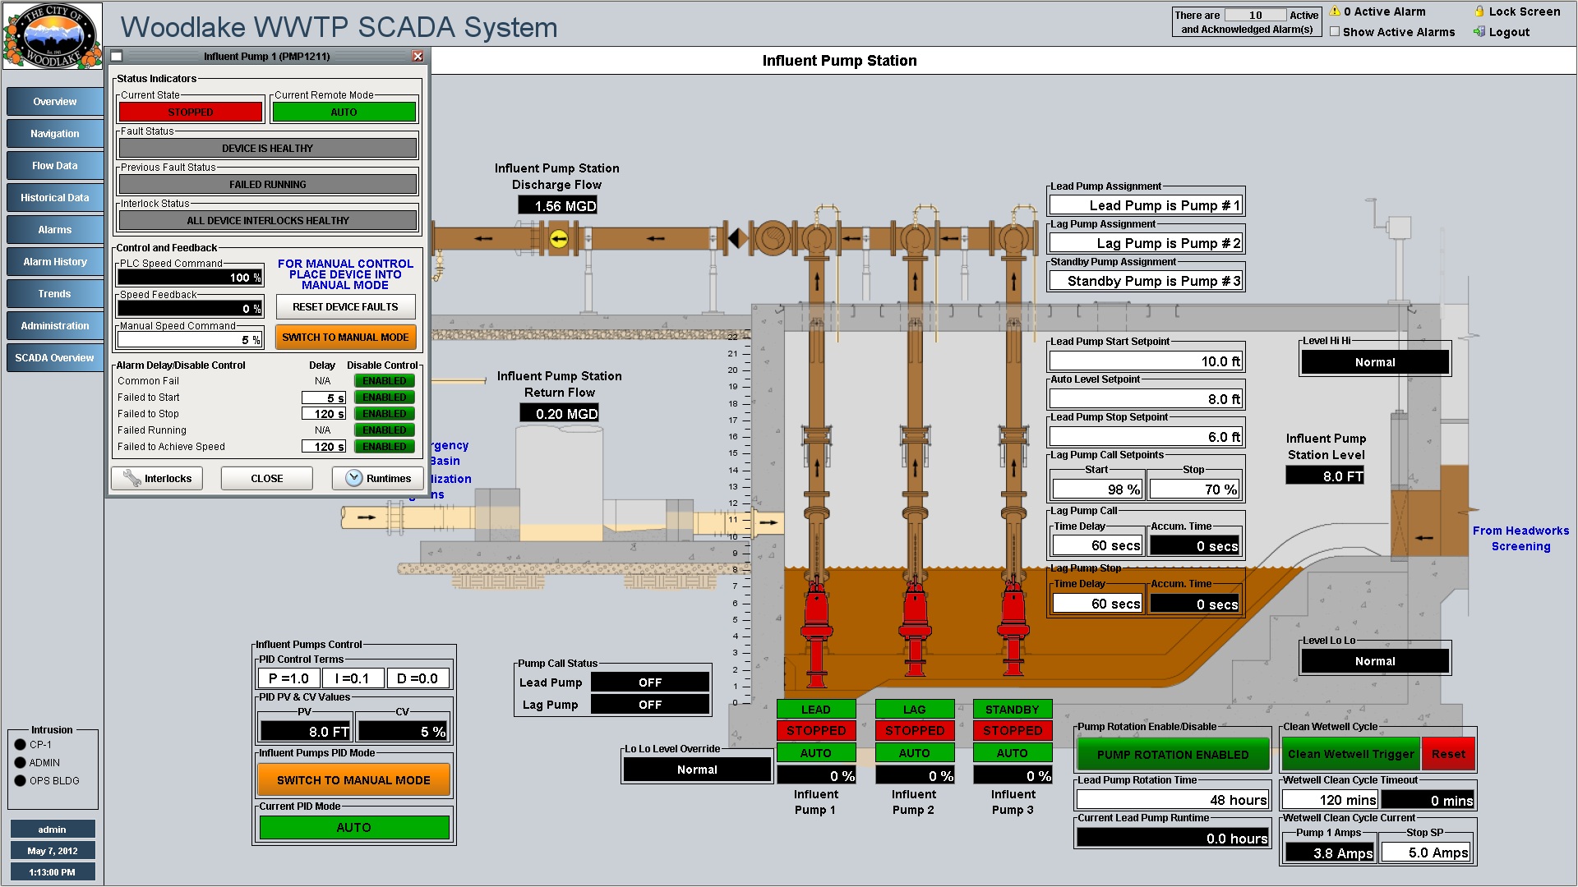Image resolution: width=1578 pixels, height=887 pixels.
Task: Open Interlocks with the wrench icon
Action: point(157,479)
